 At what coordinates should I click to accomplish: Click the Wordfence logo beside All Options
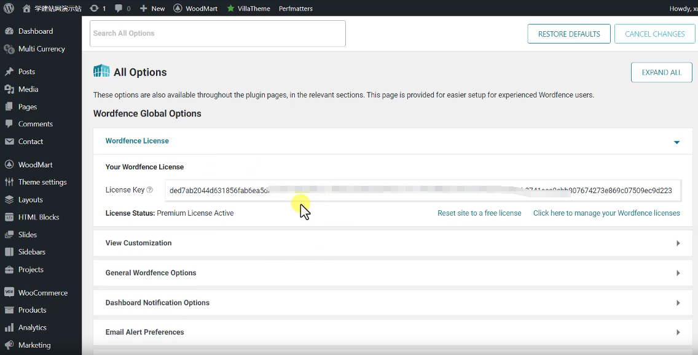101,71
